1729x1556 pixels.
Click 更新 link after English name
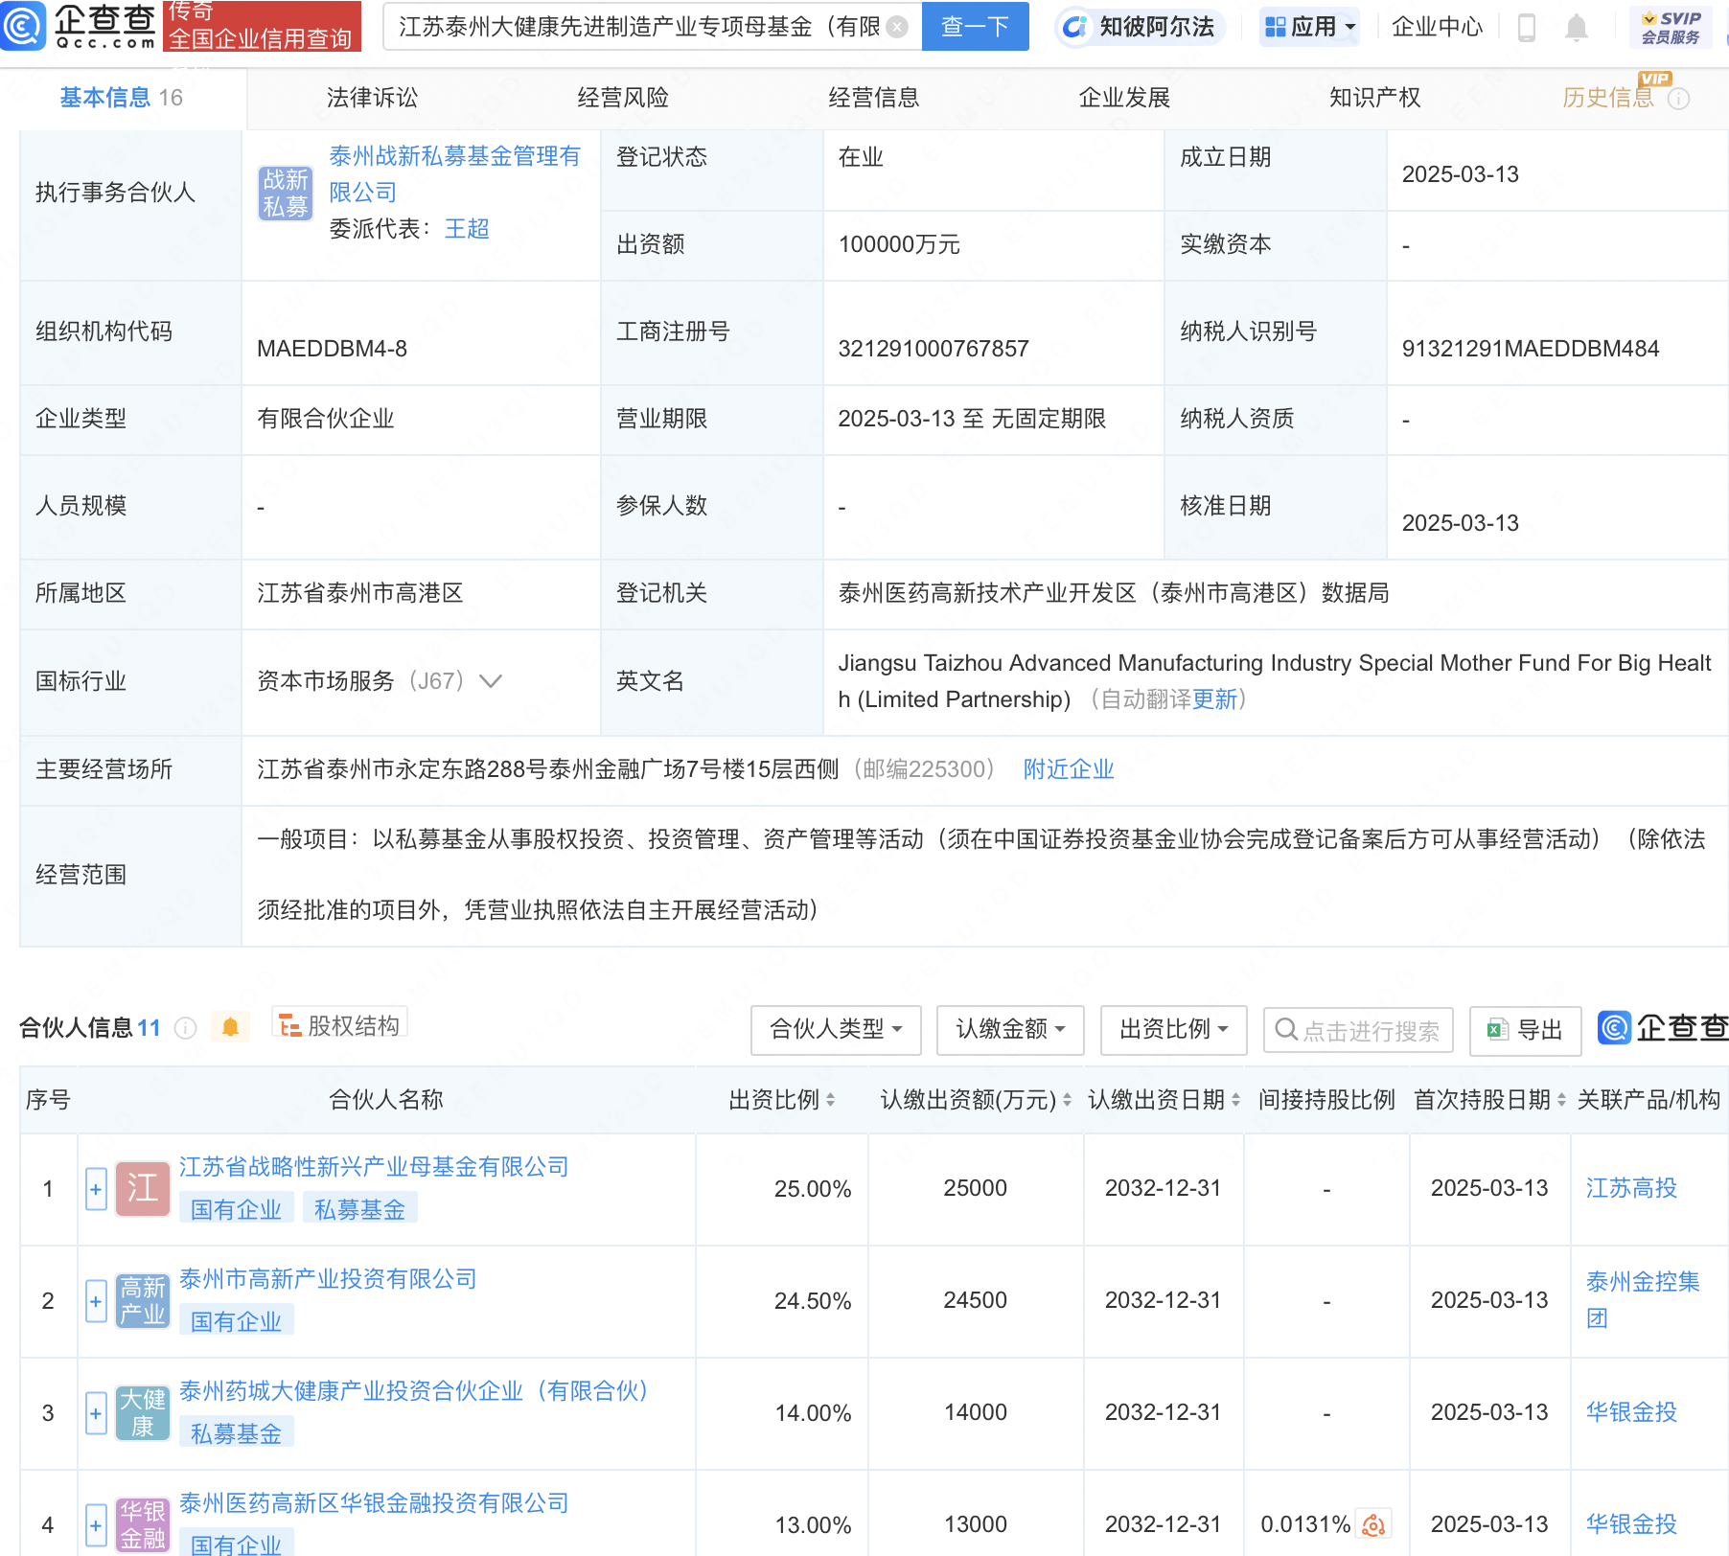pyautogui.click(x=1214, y=699)
